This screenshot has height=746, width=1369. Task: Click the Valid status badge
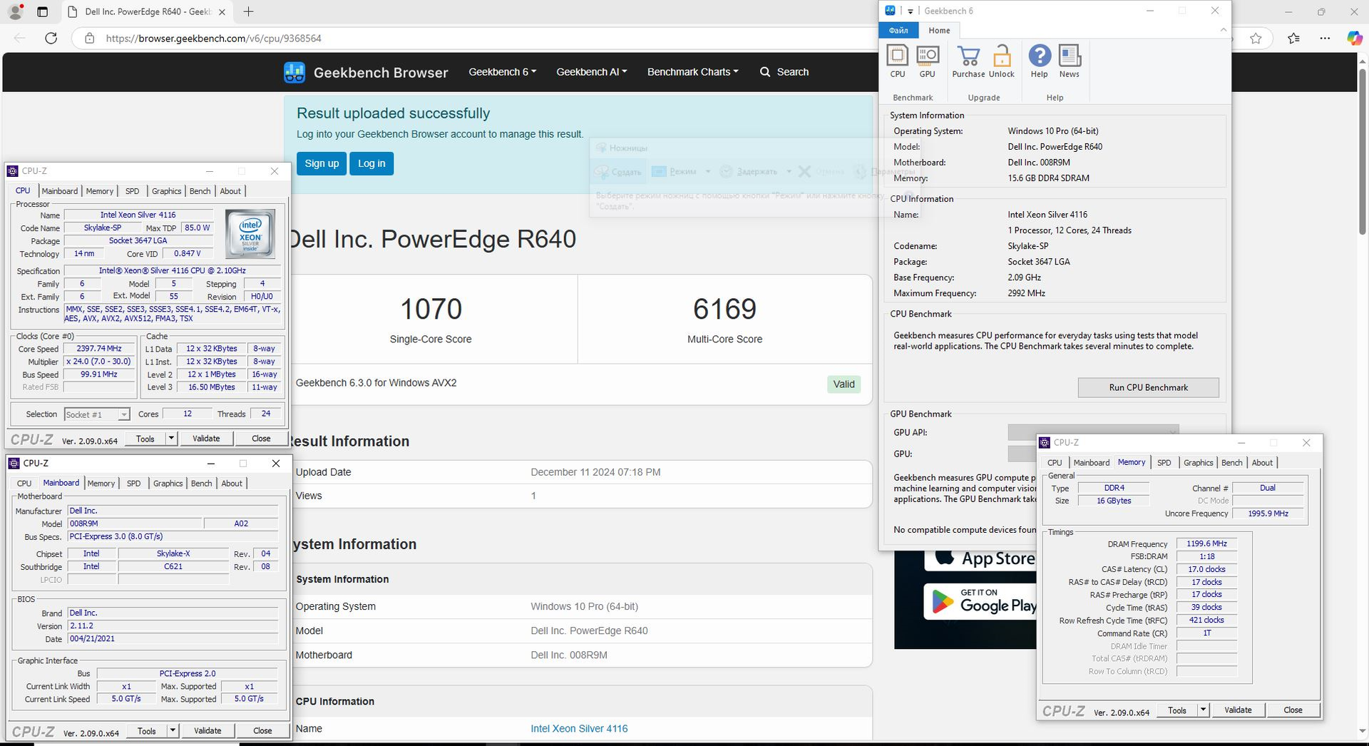(x=844, y=384)
